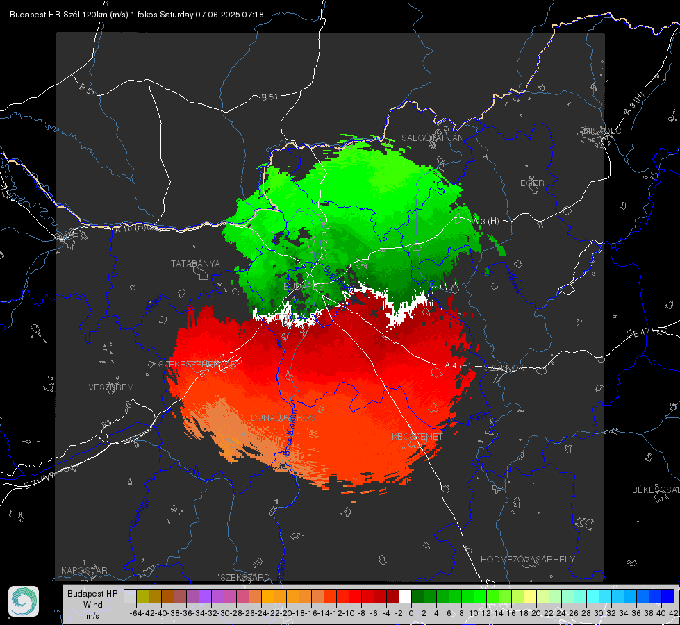Click the swirl logo icon beside legend
Image resolution: width=680 pixels, height=625 pixels.
(x=24, y=601)
